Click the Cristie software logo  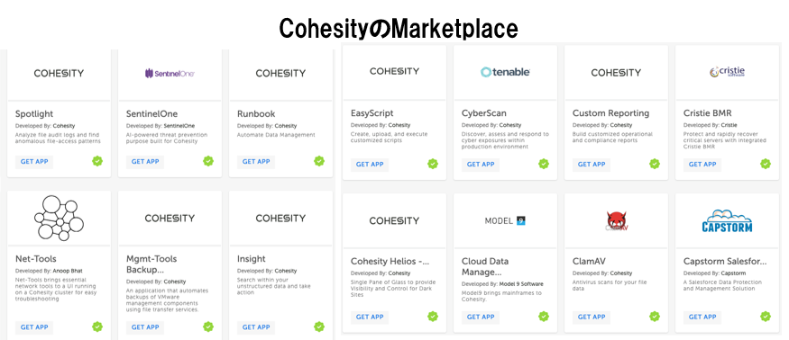(727, 72)
